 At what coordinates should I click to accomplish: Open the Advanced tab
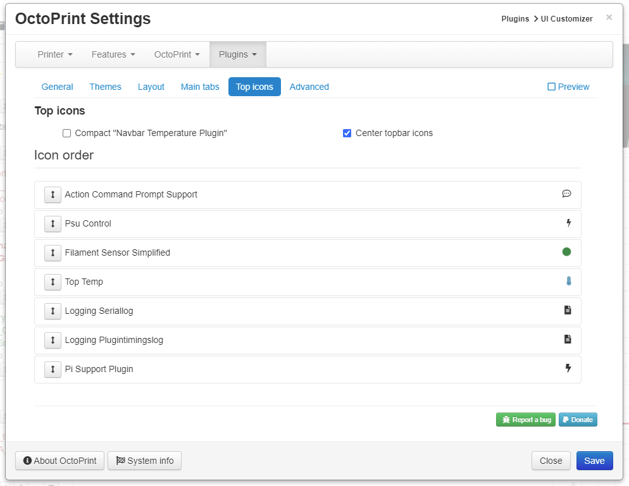309,87
